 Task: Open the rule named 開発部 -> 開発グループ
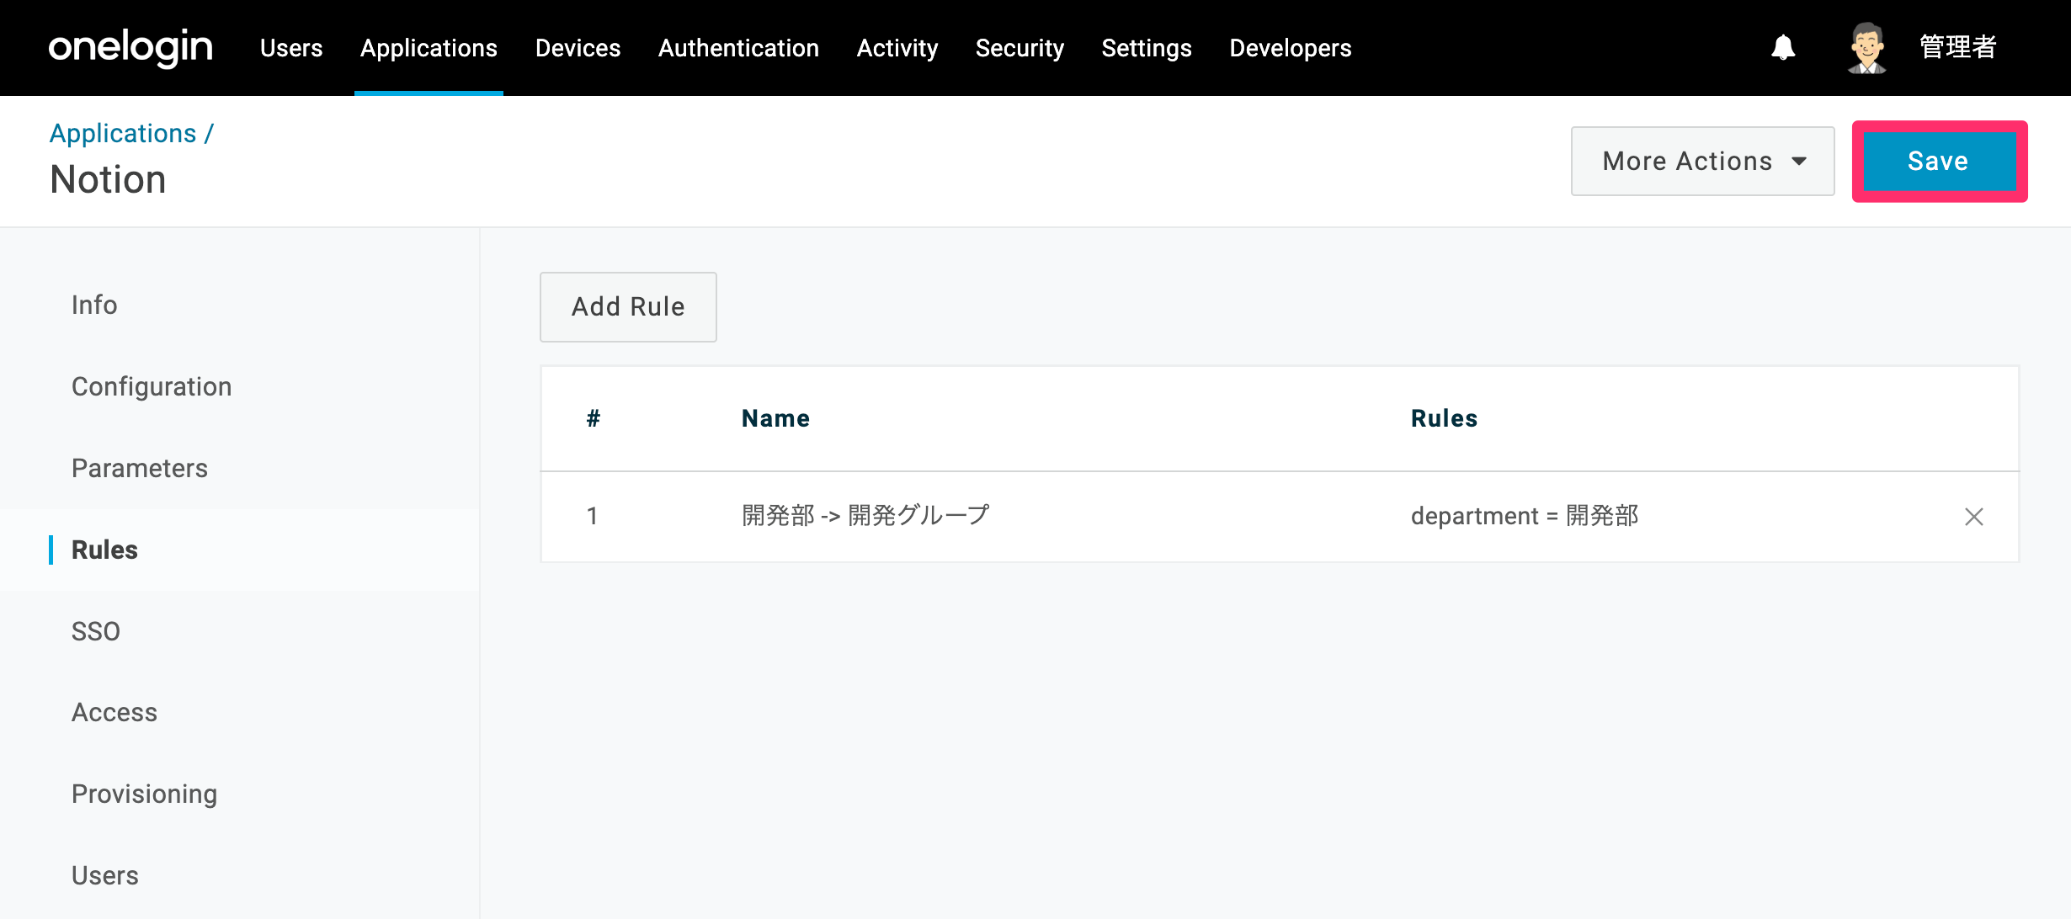[x=865, y=516]
